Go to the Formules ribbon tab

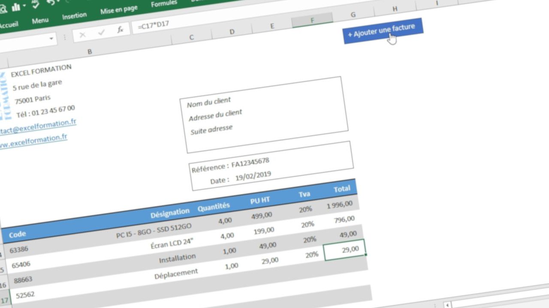(164, 3)
